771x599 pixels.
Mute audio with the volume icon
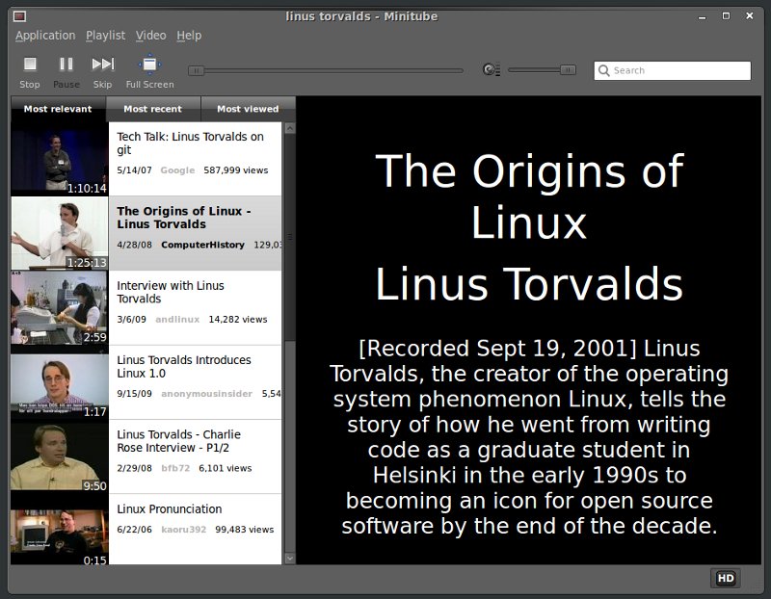491,69
